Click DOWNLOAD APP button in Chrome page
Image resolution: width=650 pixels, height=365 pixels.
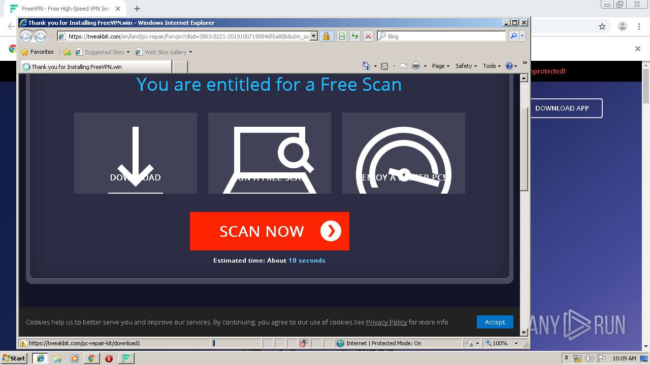562,108
